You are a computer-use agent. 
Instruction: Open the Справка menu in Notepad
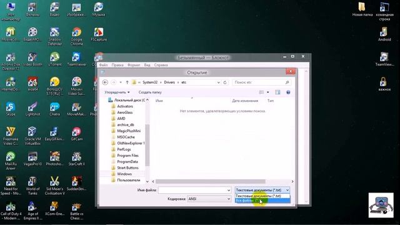pyautogui.click(x=161, y=65)
